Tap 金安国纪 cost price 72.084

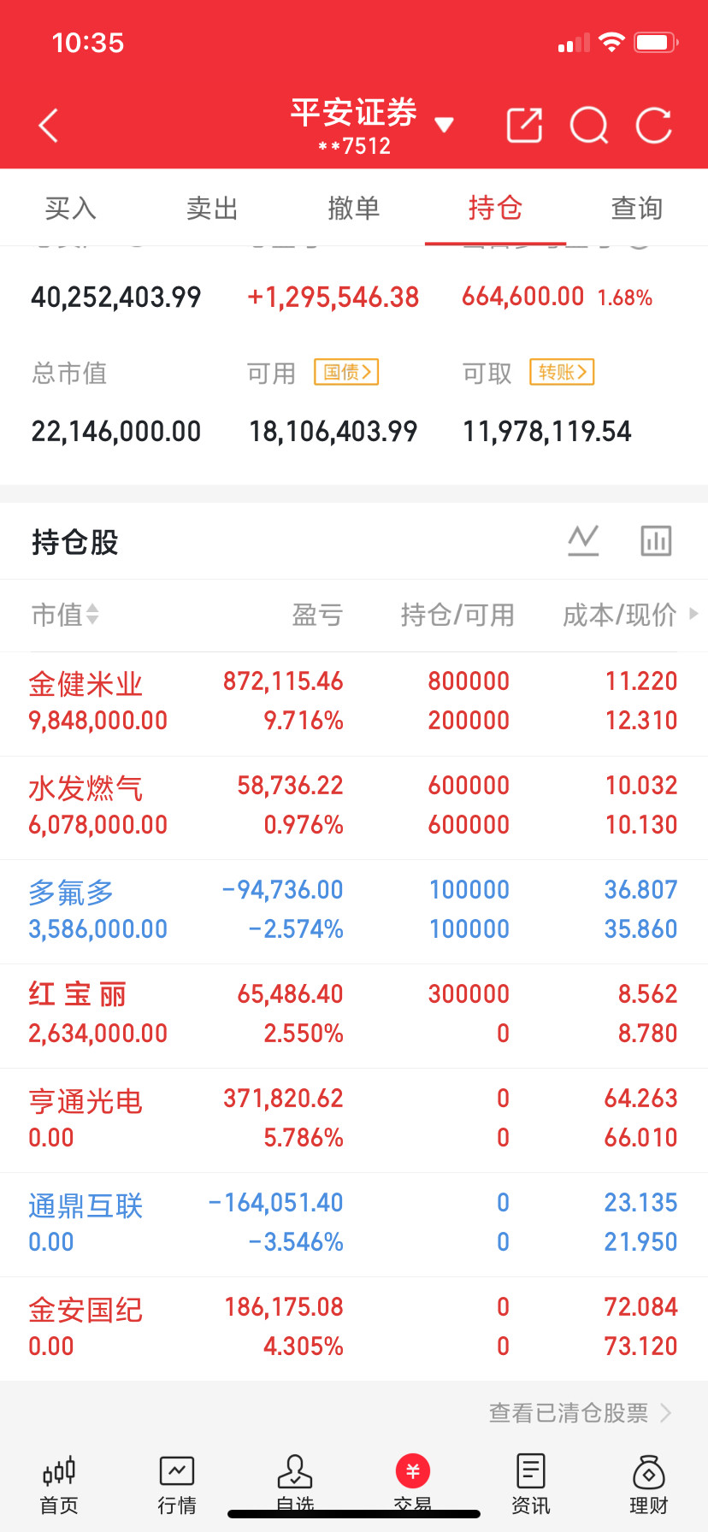point(640,1307)
